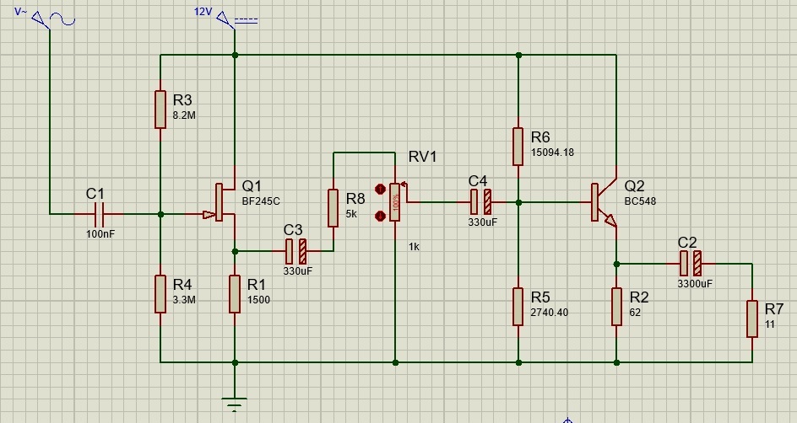This screenshot has height=423, width=797.
Task: Click the C3 330uF electrolytic capacitor
Action: pos(295,251)
